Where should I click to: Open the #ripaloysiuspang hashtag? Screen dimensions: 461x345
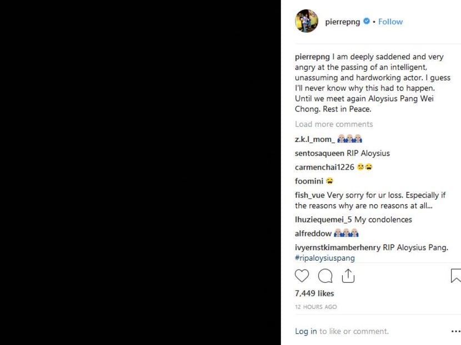coord(325,258)
